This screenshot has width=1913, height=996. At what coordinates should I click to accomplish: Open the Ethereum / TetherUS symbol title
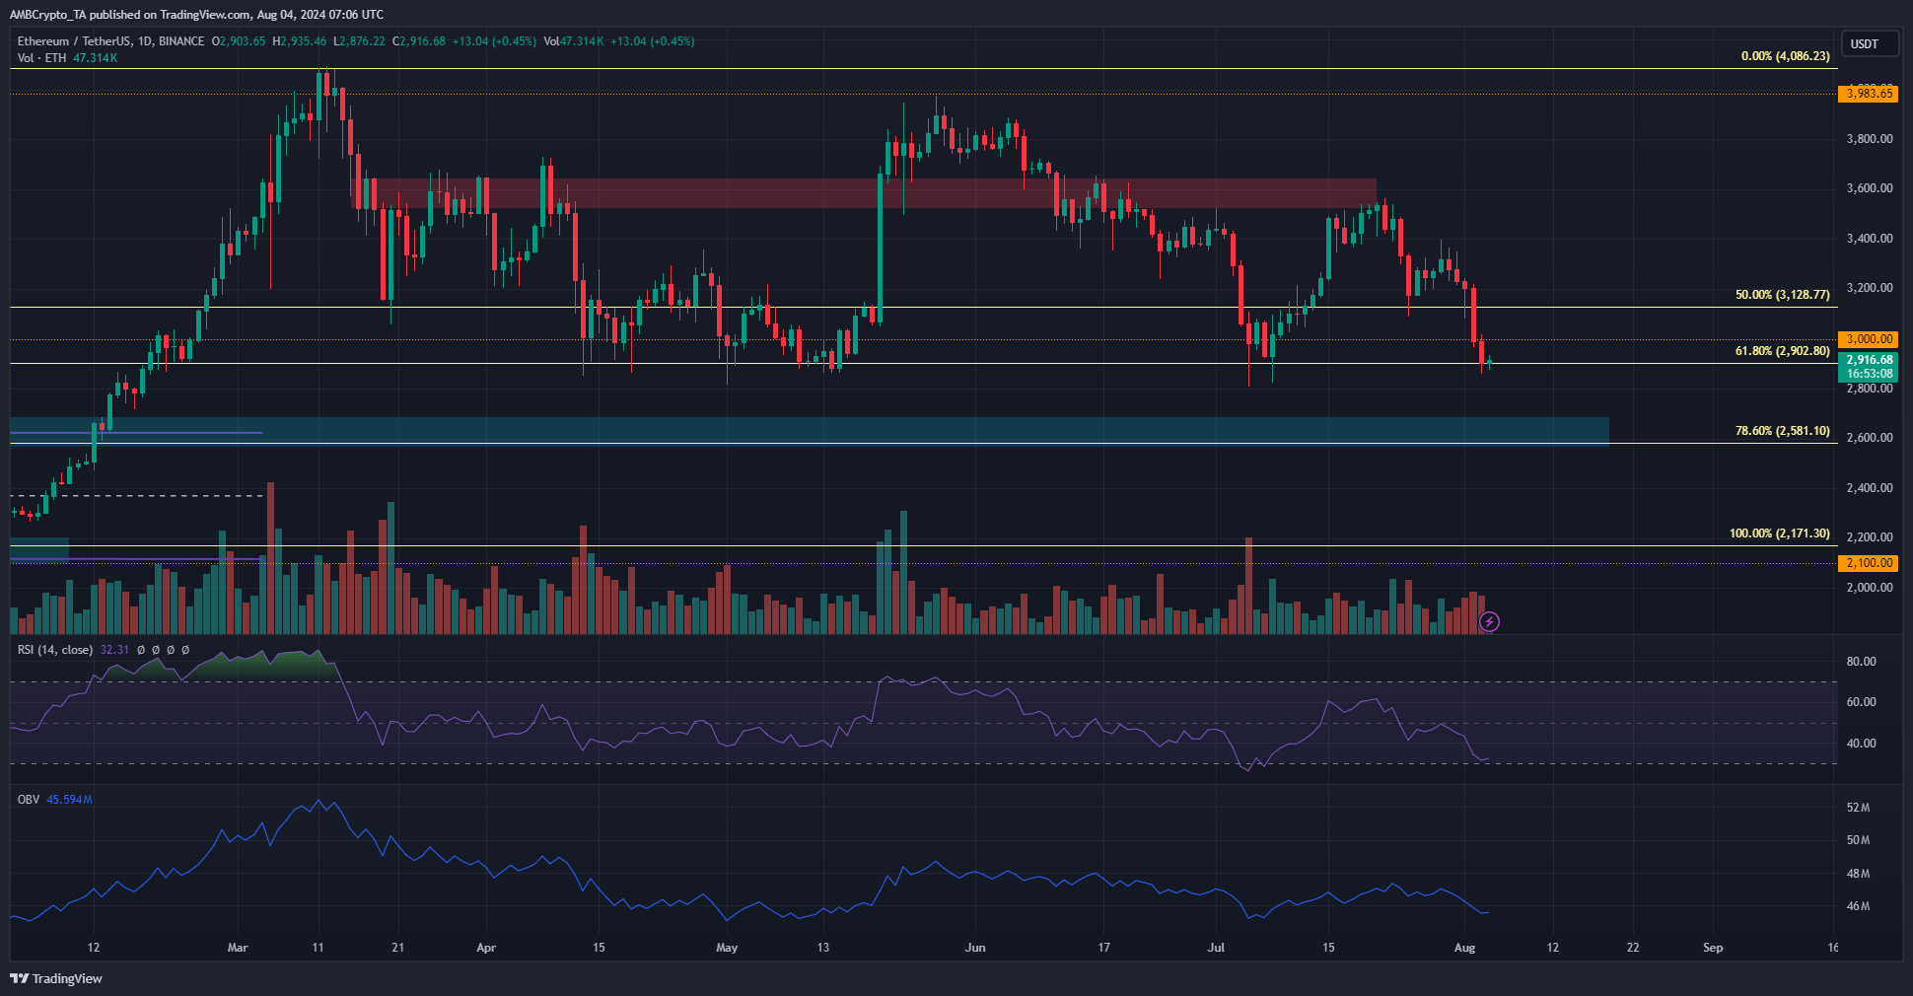(x=111, y=41)
